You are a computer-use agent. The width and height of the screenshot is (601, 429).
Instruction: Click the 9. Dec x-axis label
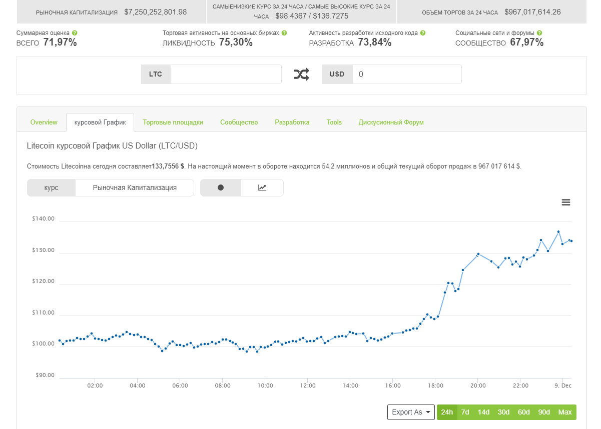[563, 386]
